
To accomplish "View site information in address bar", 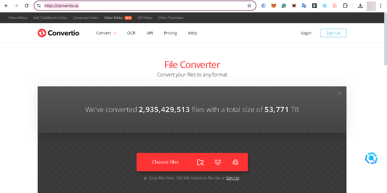I will [x=39, y=6].
